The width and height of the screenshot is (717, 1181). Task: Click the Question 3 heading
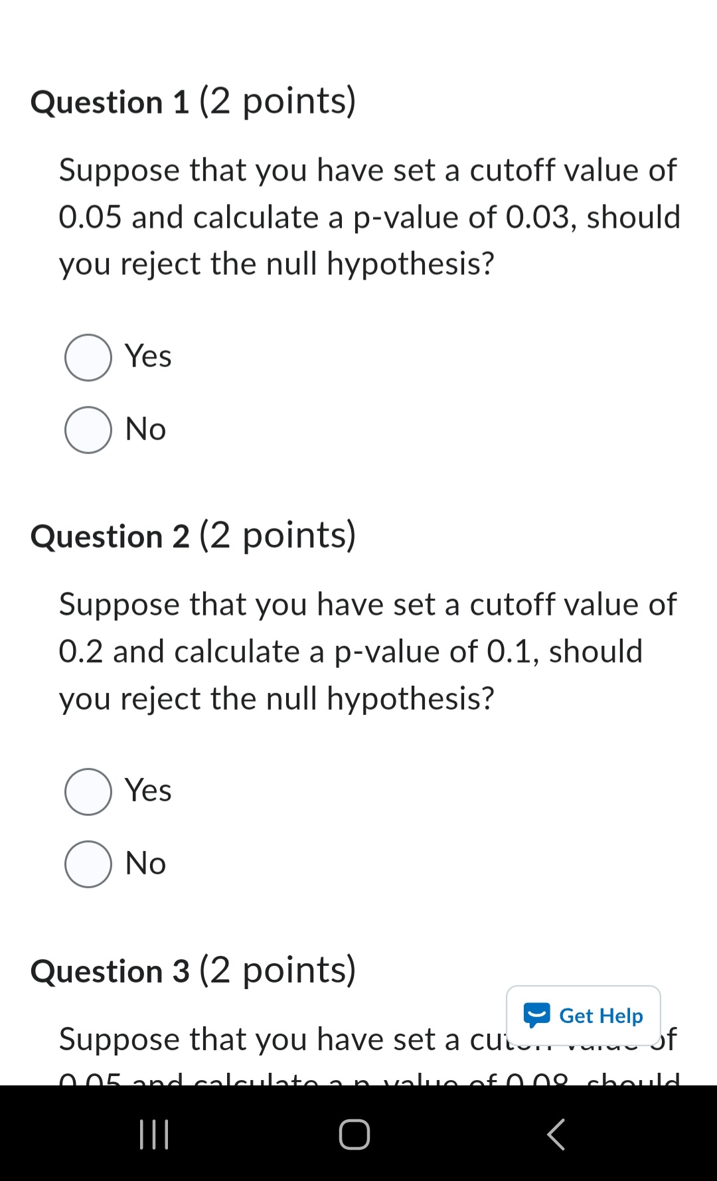(x=193, y=971)
